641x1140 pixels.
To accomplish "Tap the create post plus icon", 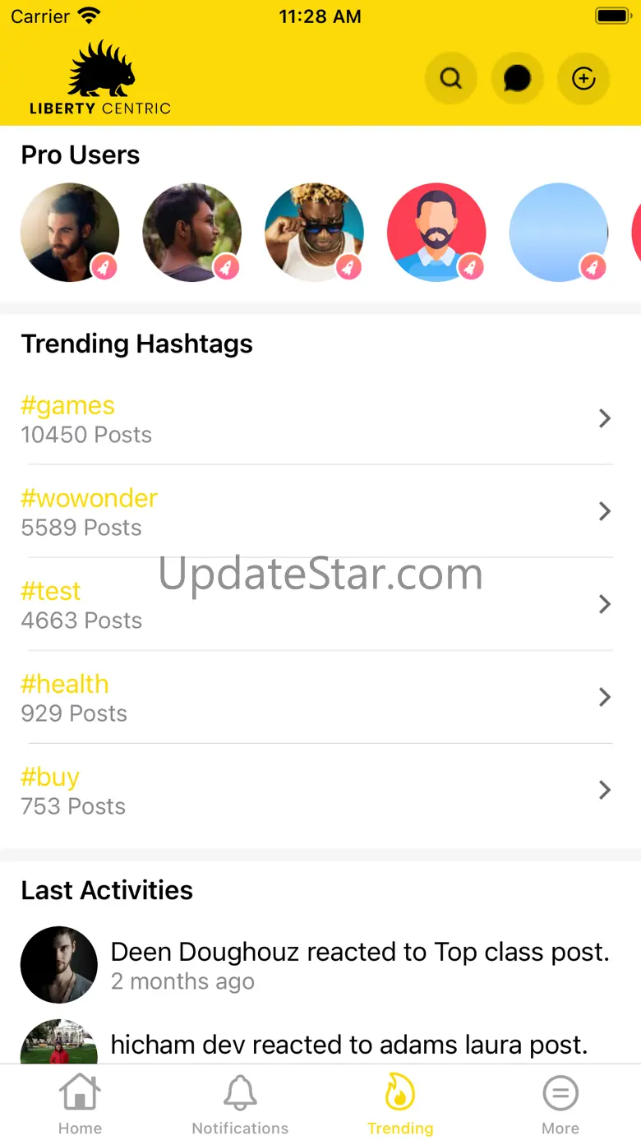I will (583, 79).
